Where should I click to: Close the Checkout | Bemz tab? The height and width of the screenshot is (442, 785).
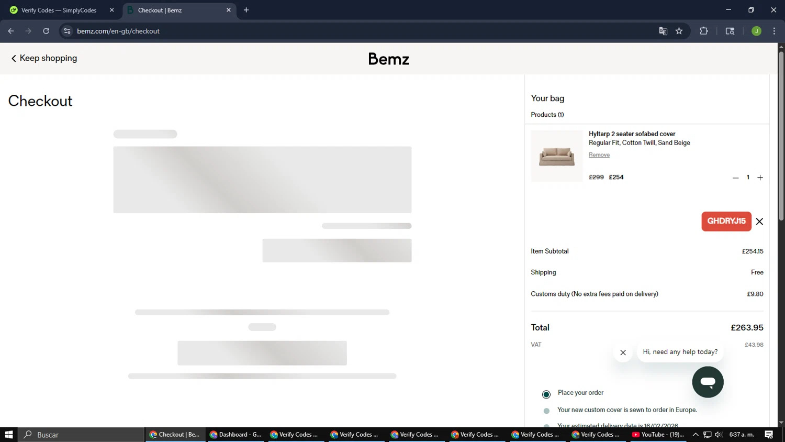click(228, 10)
